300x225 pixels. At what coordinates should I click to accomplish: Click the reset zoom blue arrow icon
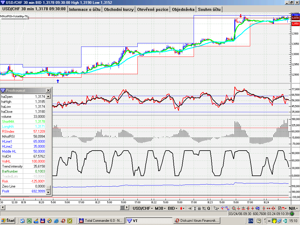point(258,208)
